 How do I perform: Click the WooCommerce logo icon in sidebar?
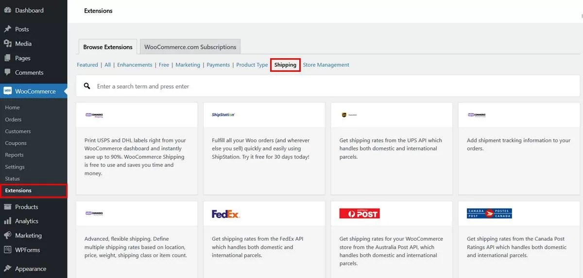click(x=8, y=91)
